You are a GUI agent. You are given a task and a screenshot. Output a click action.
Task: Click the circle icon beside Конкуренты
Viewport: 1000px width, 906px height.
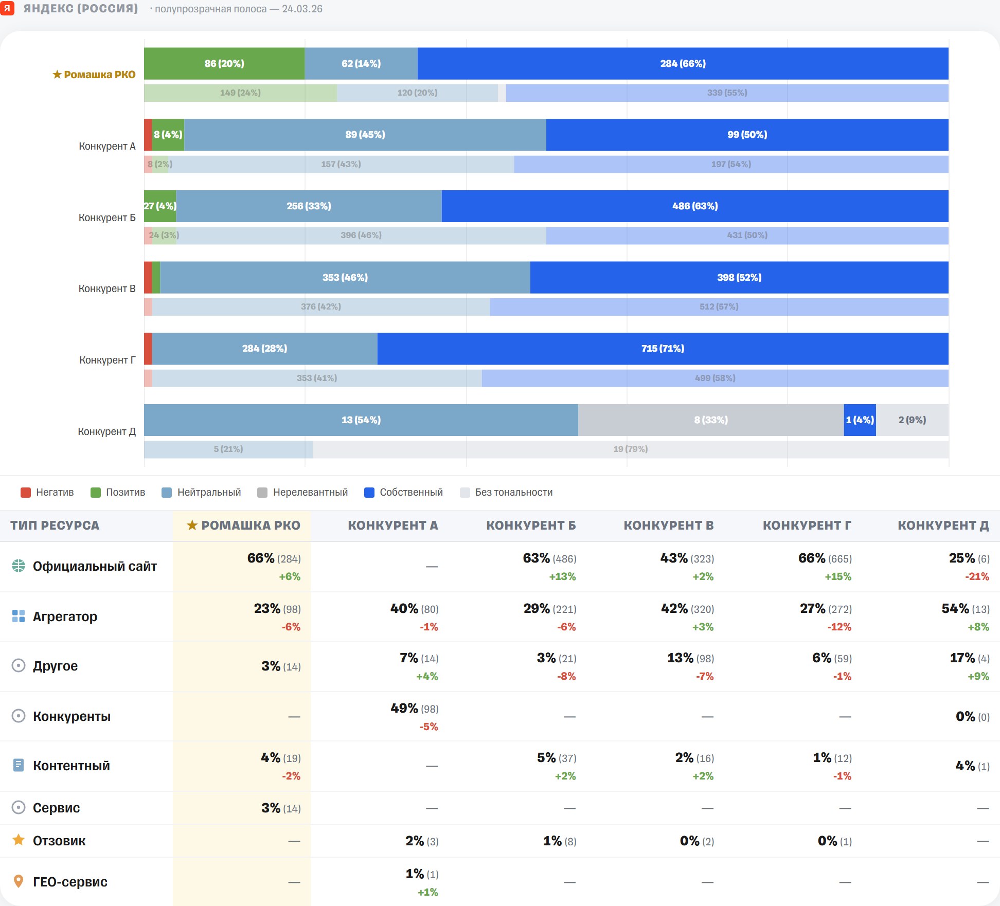pyautogui.click(x=19, y=716)
